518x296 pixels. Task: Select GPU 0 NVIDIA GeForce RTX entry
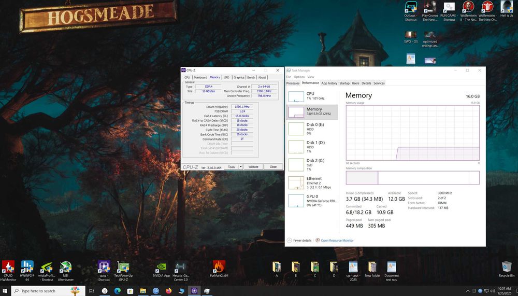pyautogui.click(x=312, y=201)
